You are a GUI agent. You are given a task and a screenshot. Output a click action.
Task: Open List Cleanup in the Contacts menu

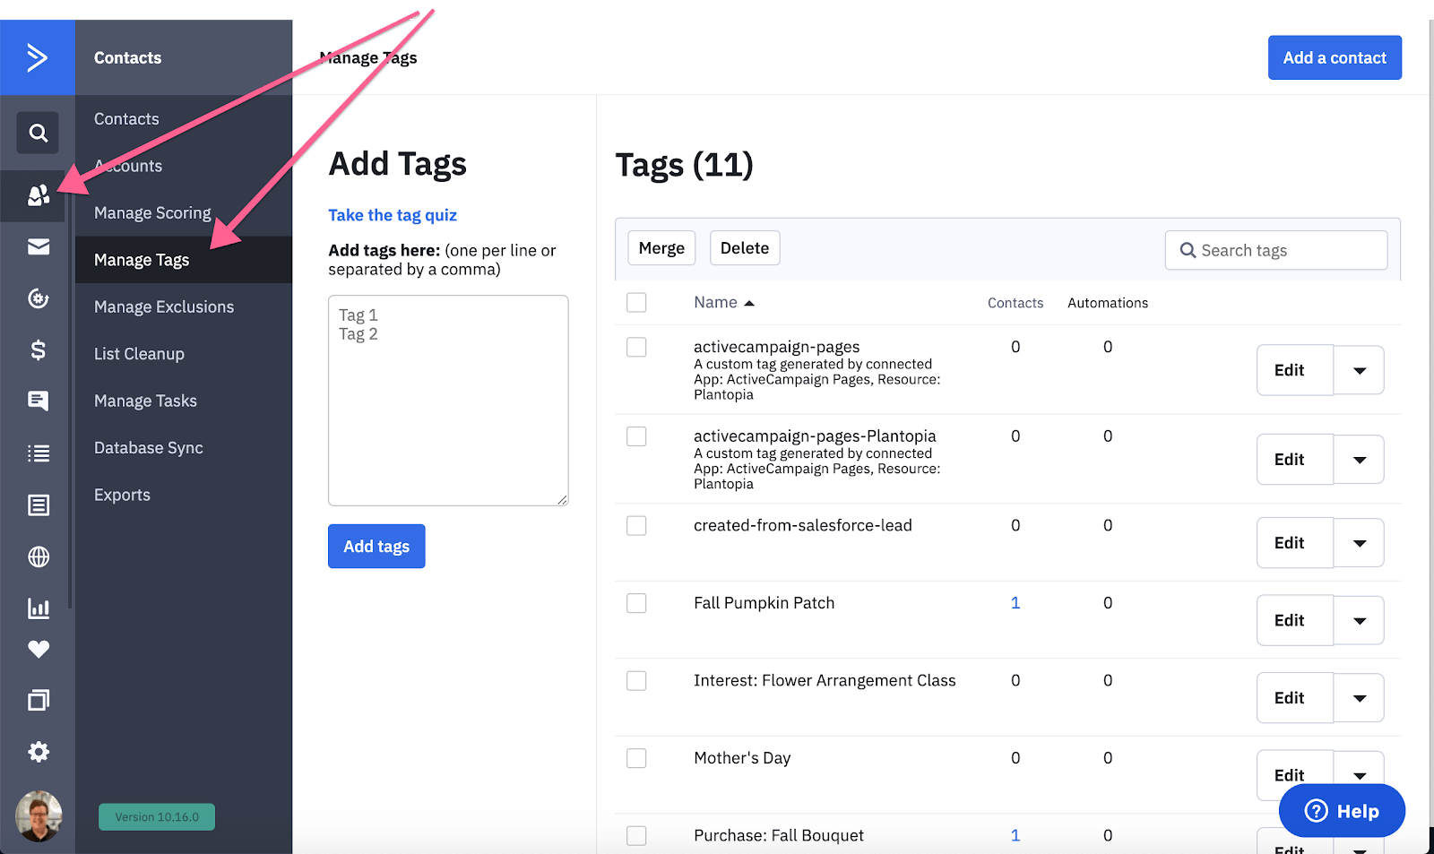click(x=139, y=354)
